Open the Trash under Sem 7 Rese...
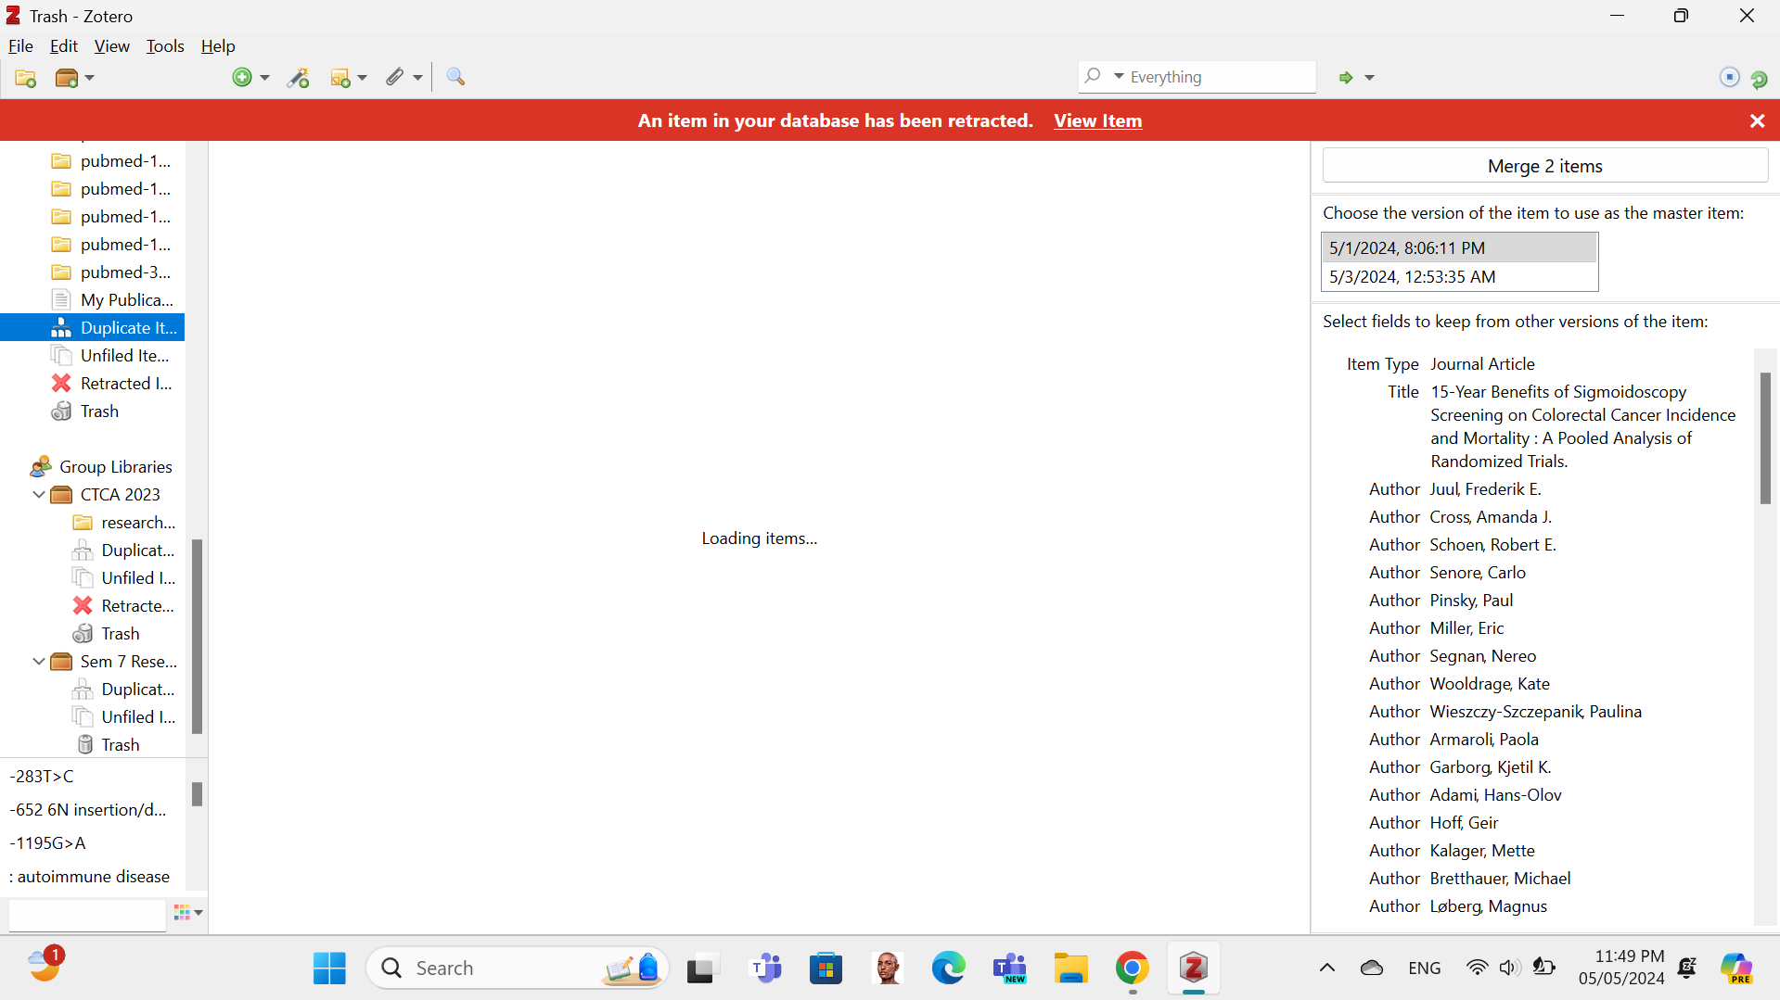This screenshot has height=1000, width=1780. pyautogui.click(x=107, y=744)
